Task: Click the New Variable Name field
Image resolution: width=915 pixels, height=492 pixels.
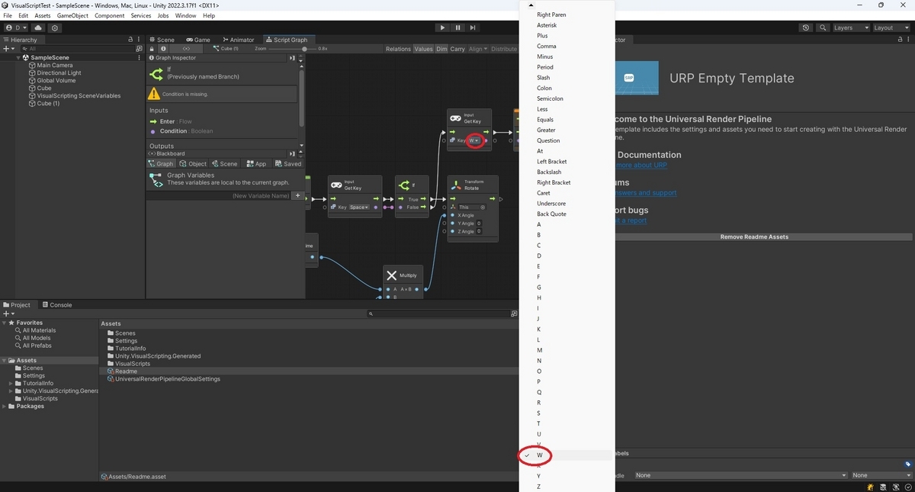Action: click(220, 196)
